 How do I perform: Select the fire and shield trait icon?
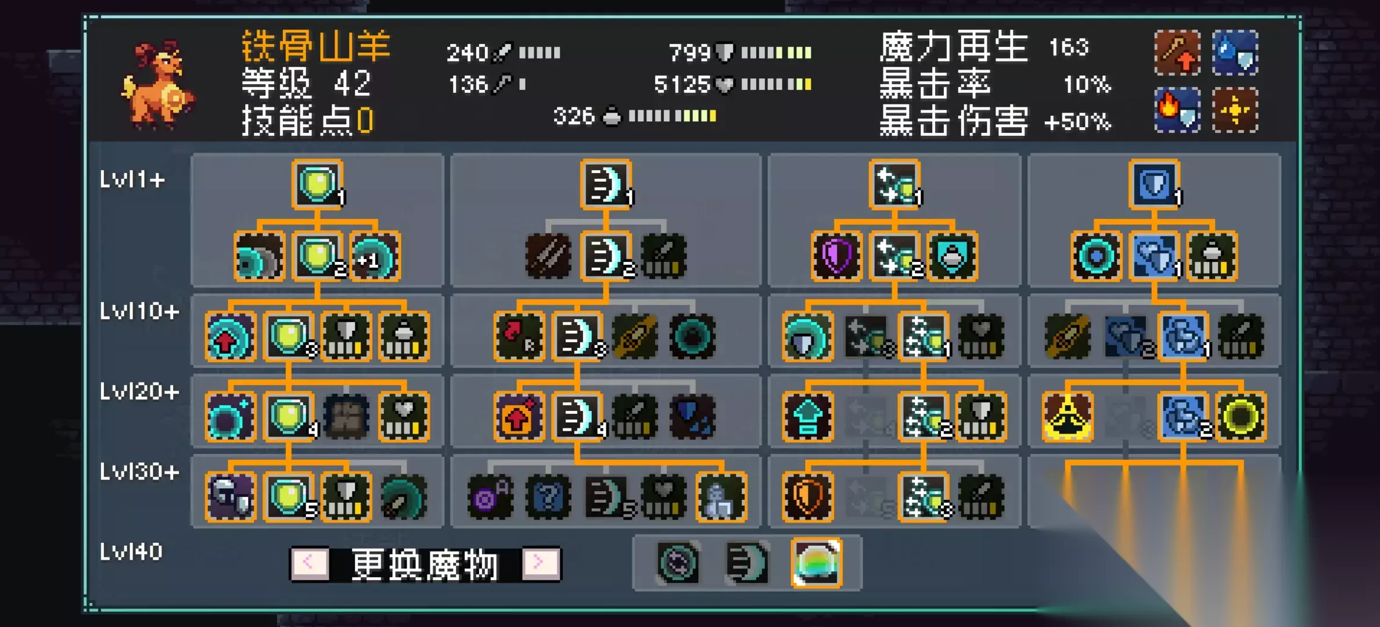[x=1177, y=110]
